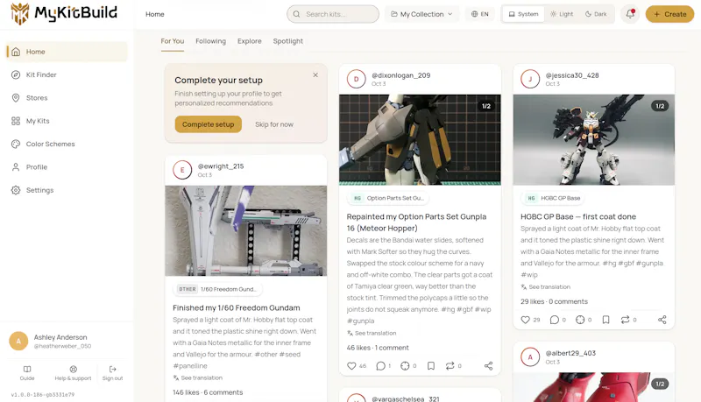Viewport: 701px width, 402px height.
Task: Open ewright_215's Freedom Gundam photo
Action: coord(246,230)
